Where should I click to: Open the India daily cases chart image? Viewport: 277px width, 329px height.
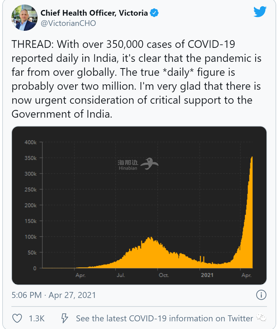[139, 205]
